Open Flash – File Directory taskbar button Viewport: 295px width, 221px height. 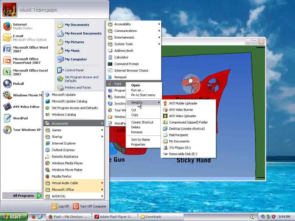(69, 217)
